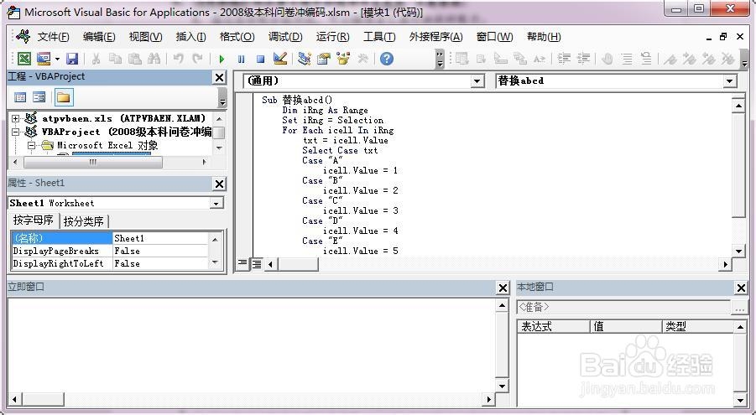Click the Uncomment Block icon
756x415 pixels.
tap(646, 59)
